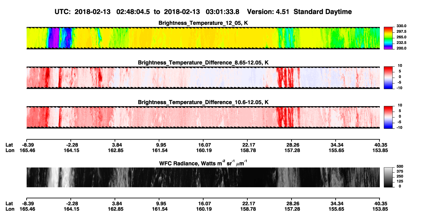Click the 500 label on radiance colorbar
Image resolution: width=422 pixels, height=216 pixels.
point(399,166)
